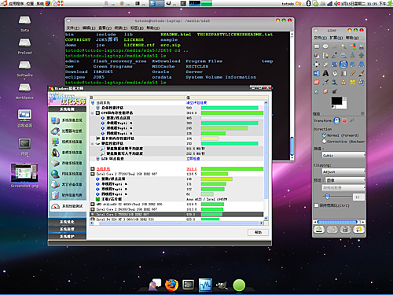Open the Cubic interpolation dropdown

(x=343, y=156)
